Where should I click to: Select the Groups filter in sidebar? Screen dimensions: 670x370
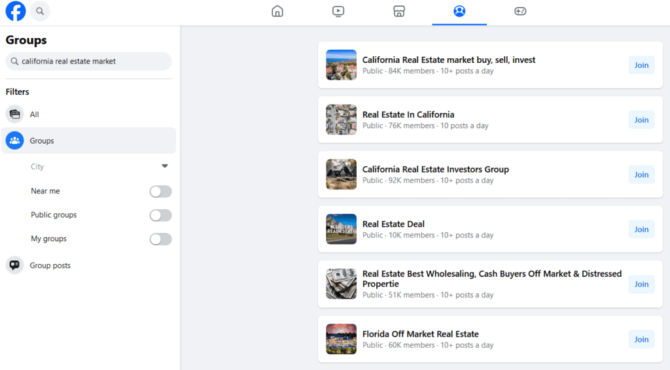(42, 141)
